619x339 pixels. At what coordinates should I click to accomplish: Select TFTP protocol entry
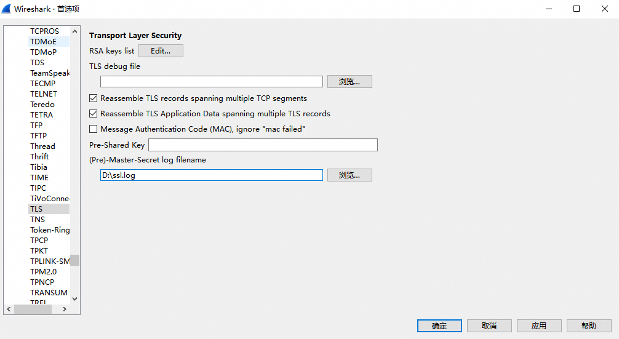tap(39, 136)
